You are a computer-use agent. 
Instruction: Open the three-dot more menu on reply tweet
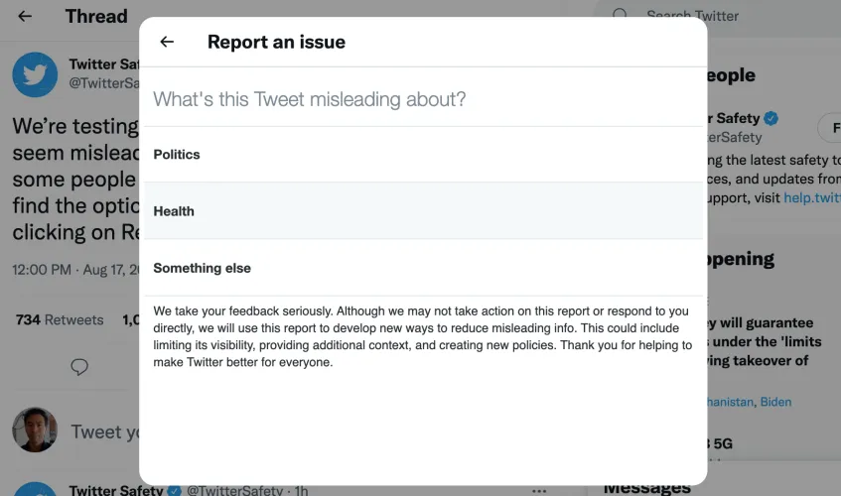pos(539,490)
